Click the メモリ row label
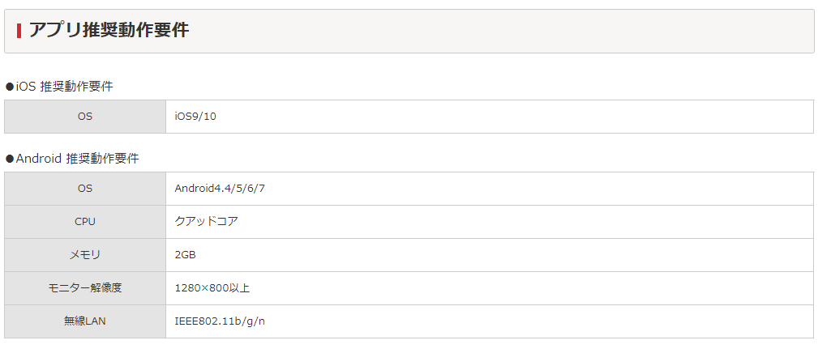The width and height of the screenshot is (818, 353). point(85,255)
